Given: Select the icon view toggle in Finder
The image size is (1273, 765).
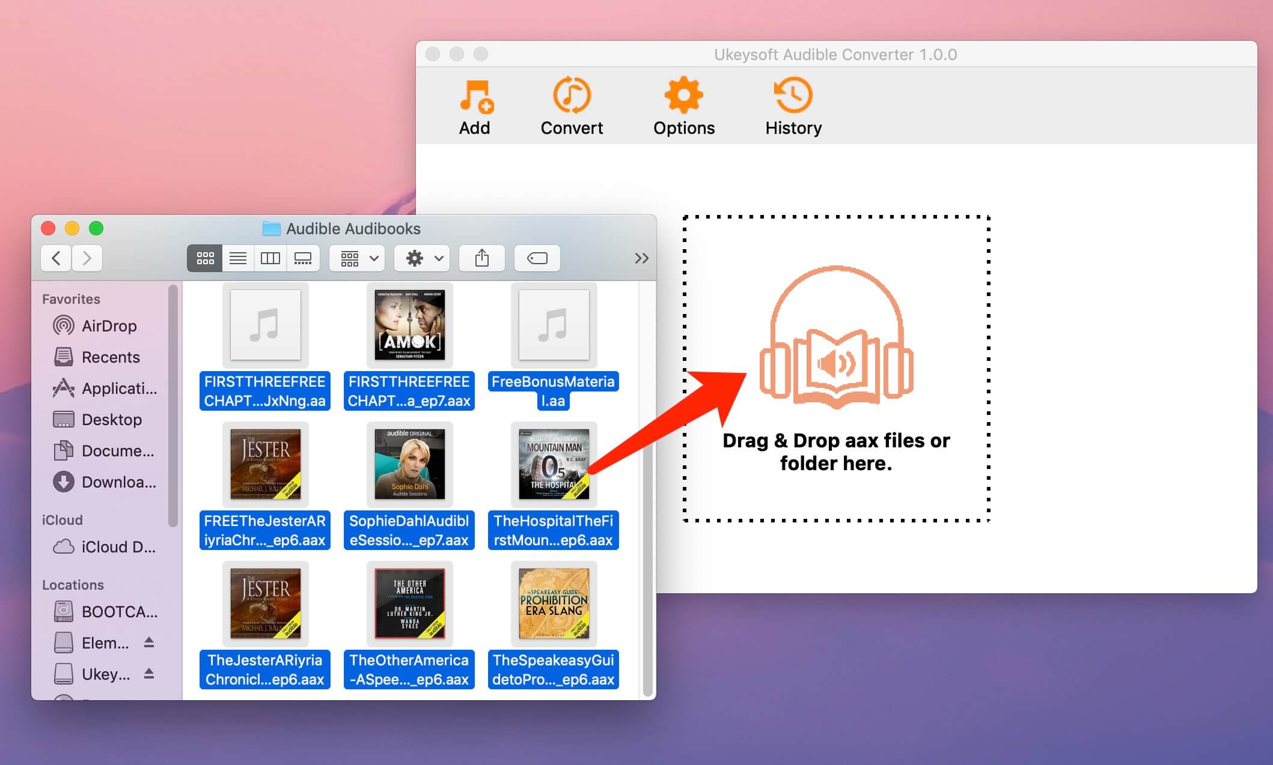Looking at the screenshot, I should pos(204,257).
